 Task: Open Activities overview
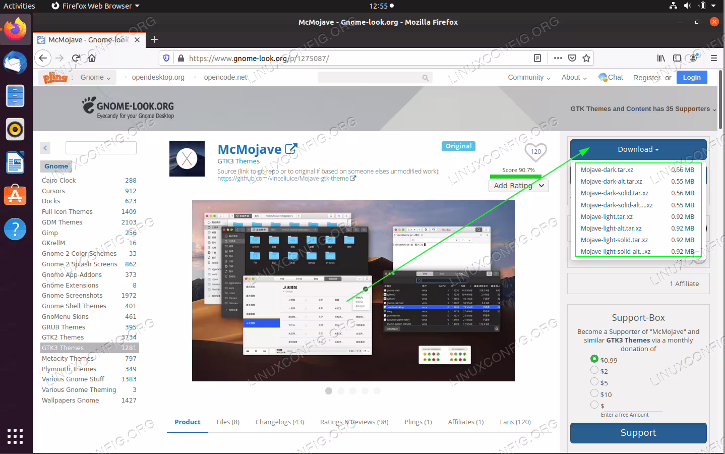click(19, 6)
